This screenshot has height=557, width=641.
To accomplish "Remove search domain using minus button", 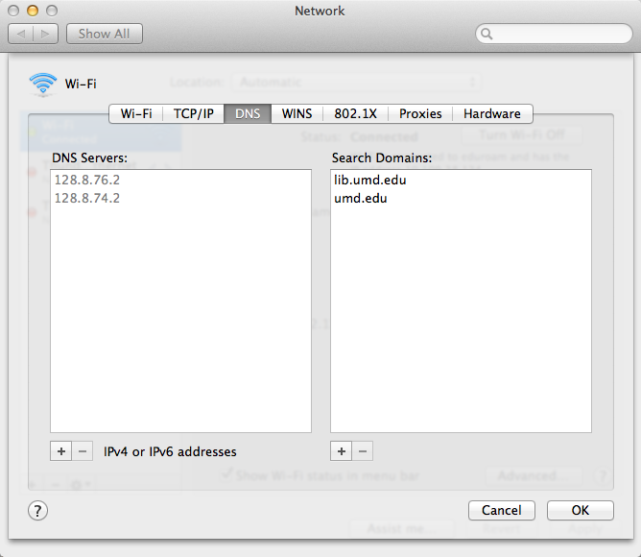I will point(363,451).
